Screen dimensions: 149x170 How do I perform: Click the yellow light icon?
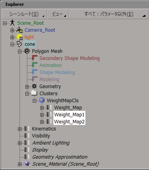(x=20, y=37)
